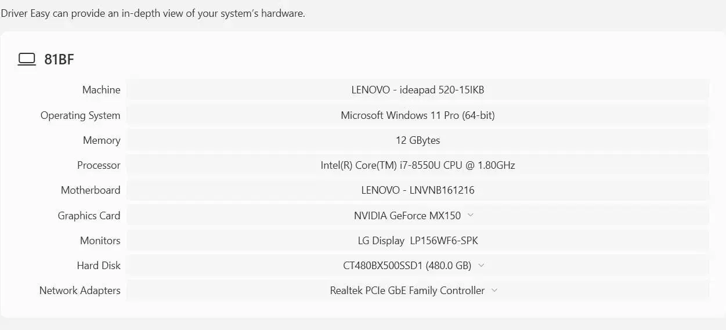Select the 12 GBytes memory value
Image resolution: width=726 pixels, height=330 pixels.
(x=417, y=140)
